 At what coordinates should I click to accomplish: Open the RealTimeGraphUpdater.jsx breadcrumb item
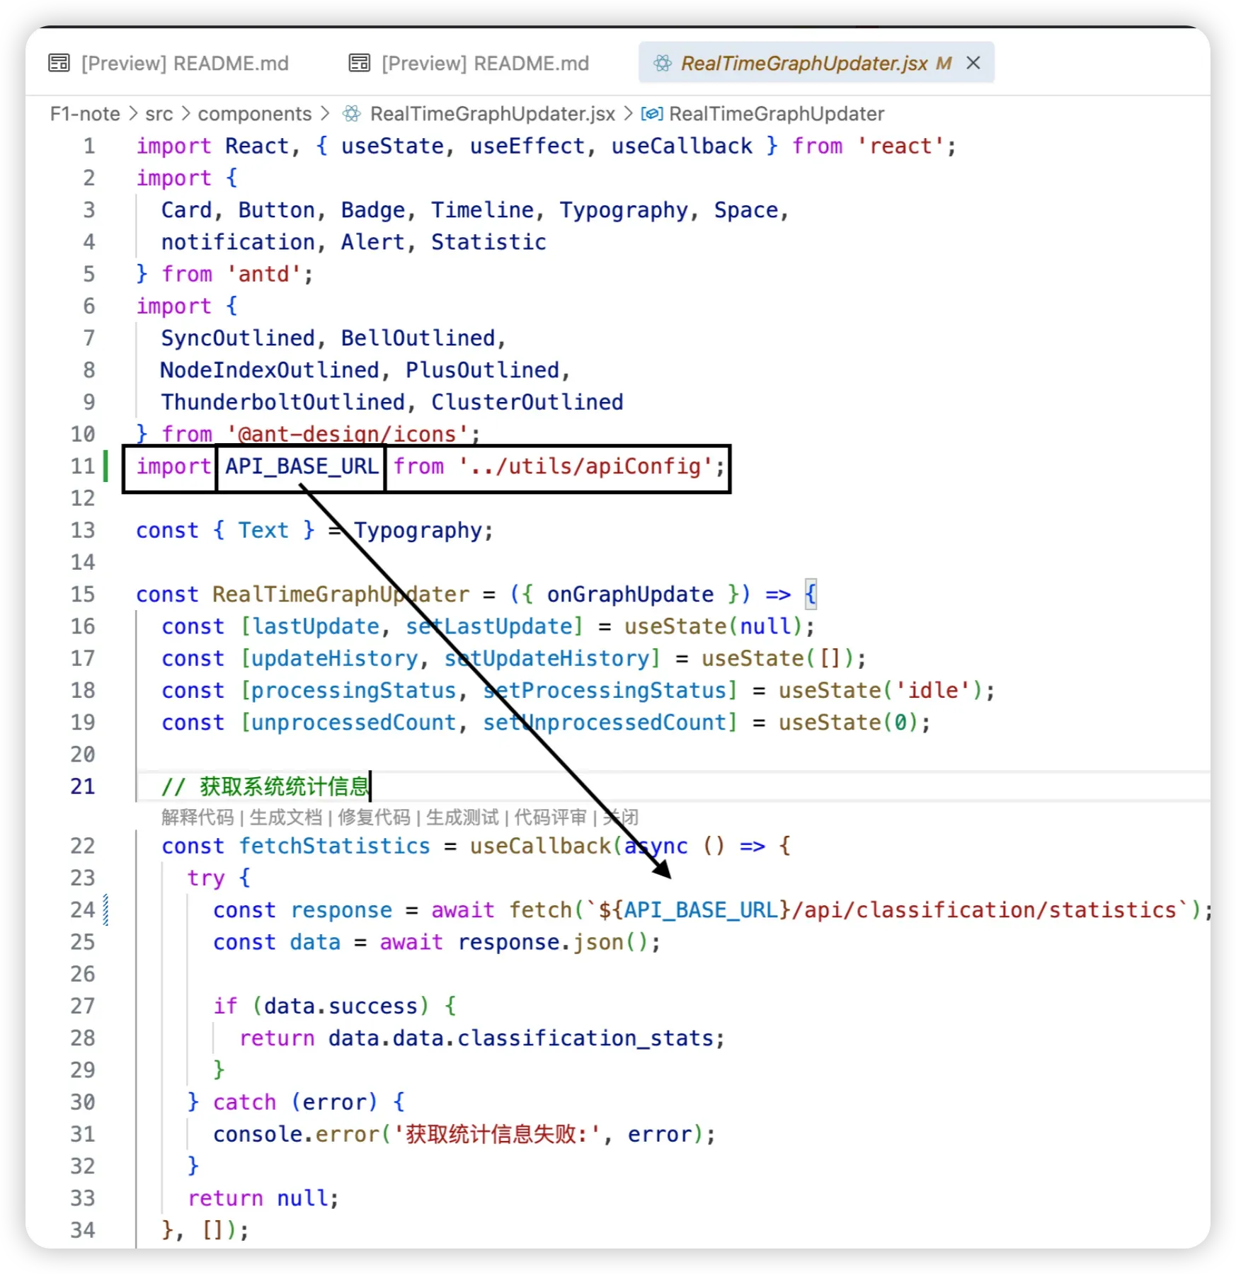492,114
